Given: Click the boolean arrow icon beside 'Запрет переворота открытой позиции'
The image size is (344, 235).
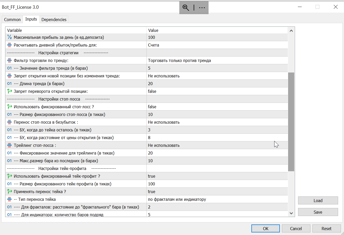Looking at the screenshot, I should coord(9,91).
